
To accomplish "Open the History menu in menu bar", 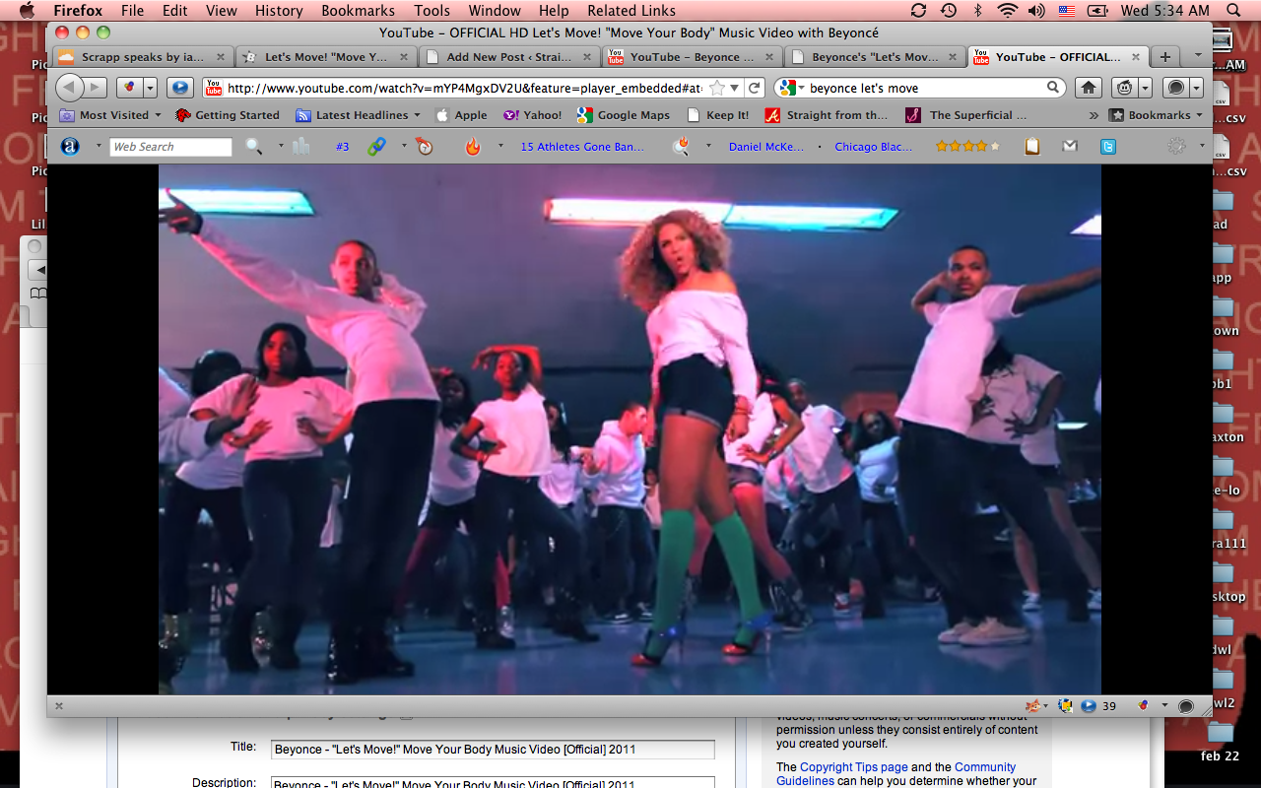I will click(x=279, y=11).
